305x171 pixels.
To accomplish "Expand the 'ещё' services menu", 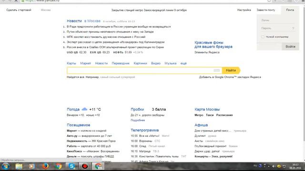I will 183,63.
